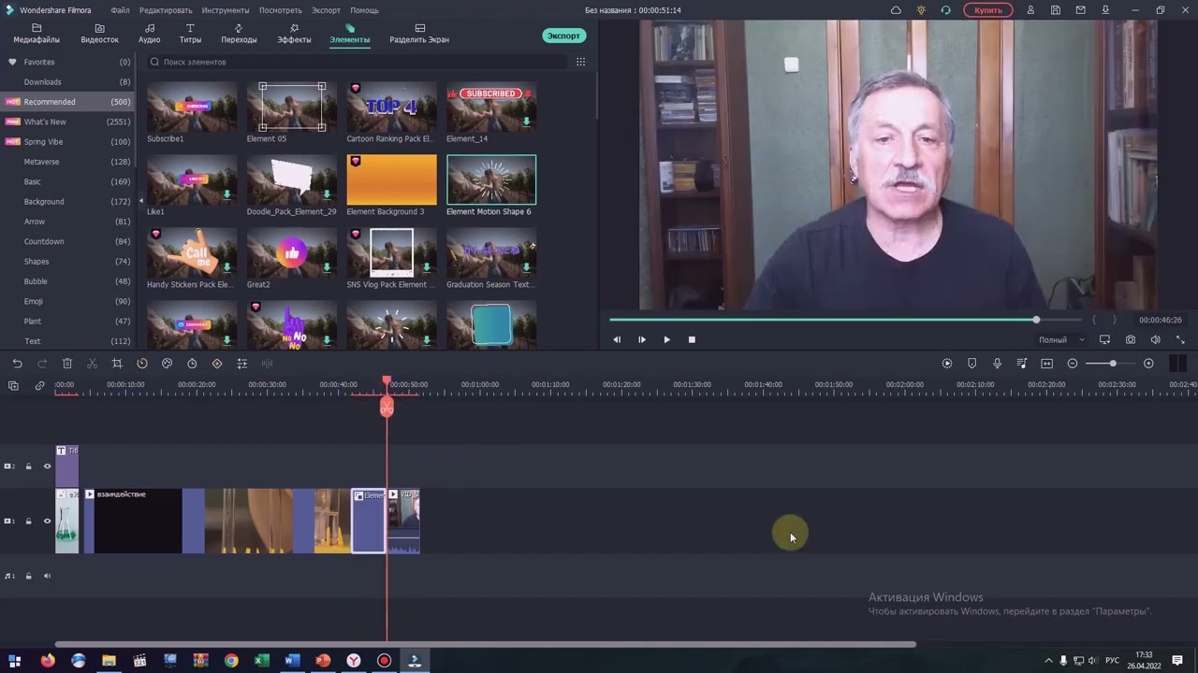Select the Emoji category
The width and height of the screenshot is (1198, 673).
[x=67, y=301]
